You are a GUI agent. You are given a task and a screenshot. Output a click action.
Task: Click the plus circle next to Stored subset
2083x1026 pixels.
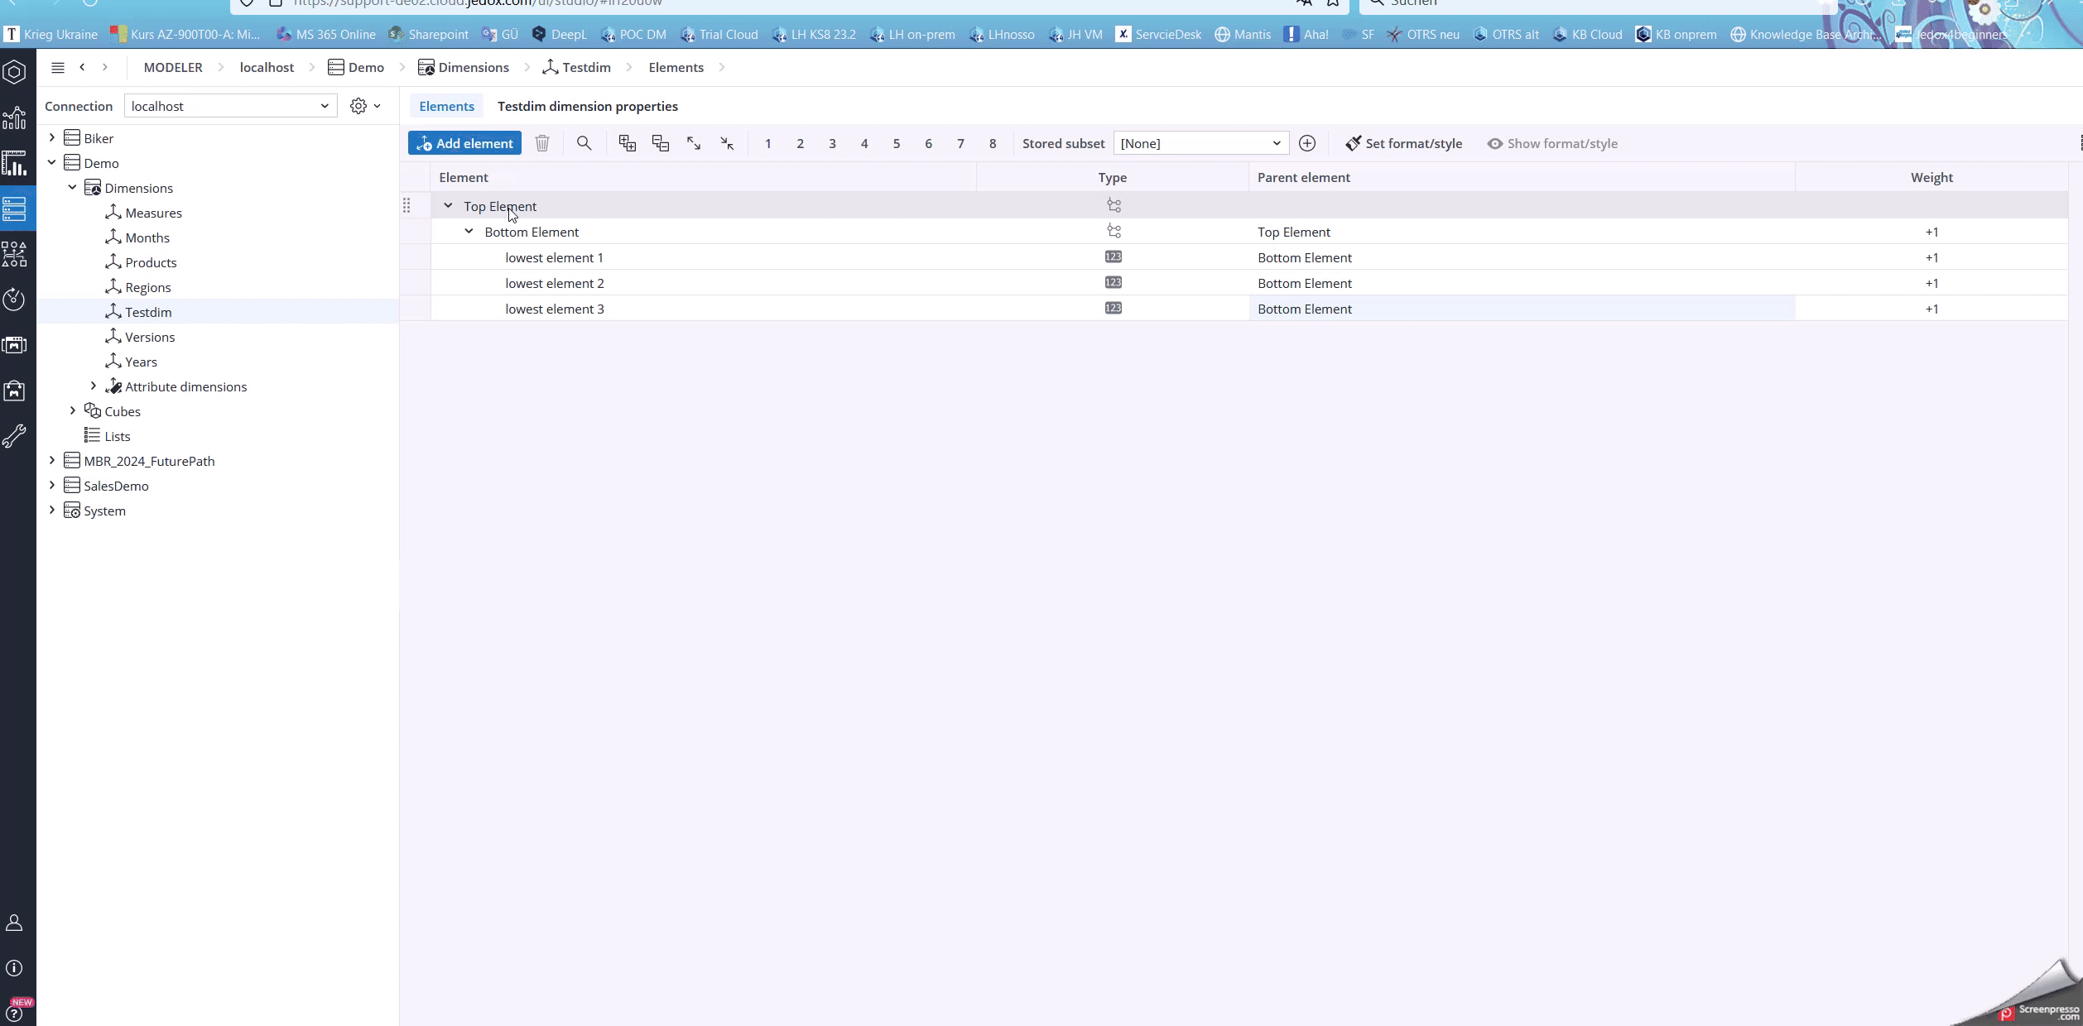click(1306, 143)
